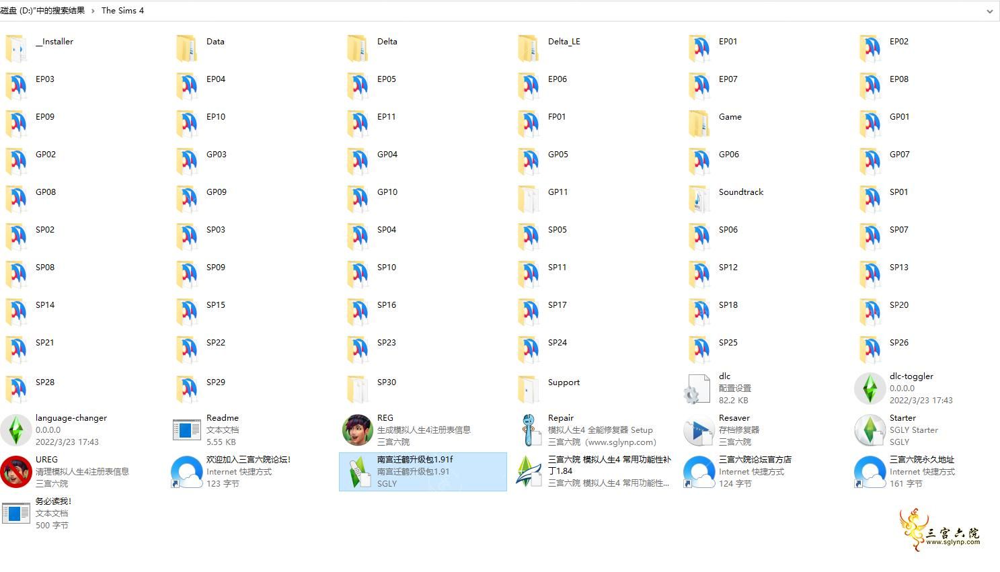Select the Support folder icon
This screenshot has width=1000, height=572.
point(529,389)
